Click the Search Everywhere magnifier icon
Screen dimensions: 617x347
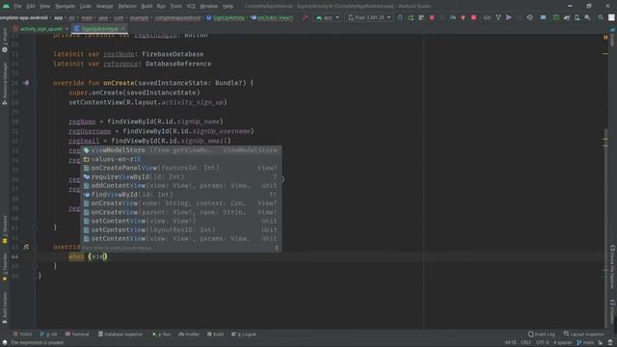tap(601, 17)
